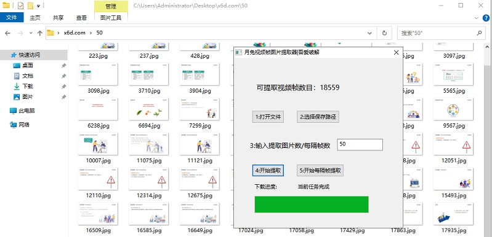Image resolution: width=492 pixels, height=237 pixels.
Task: Click the file list scrollbar up arrow
Action: (487, 47)
